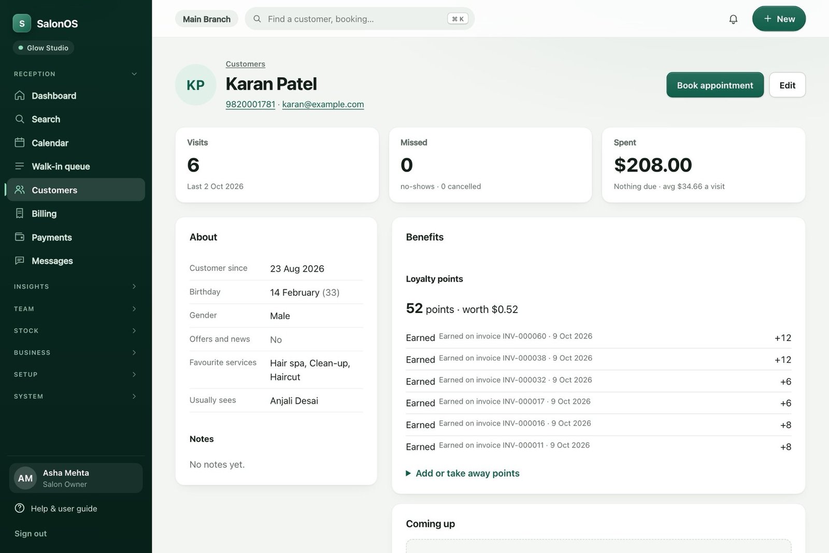Click the magnifier icon in search bar

(x=257, y=19)
